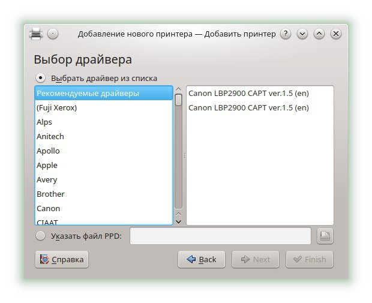Open the context help question mark button
Screen dimensions: 372x303
click(x=286, y=34)
